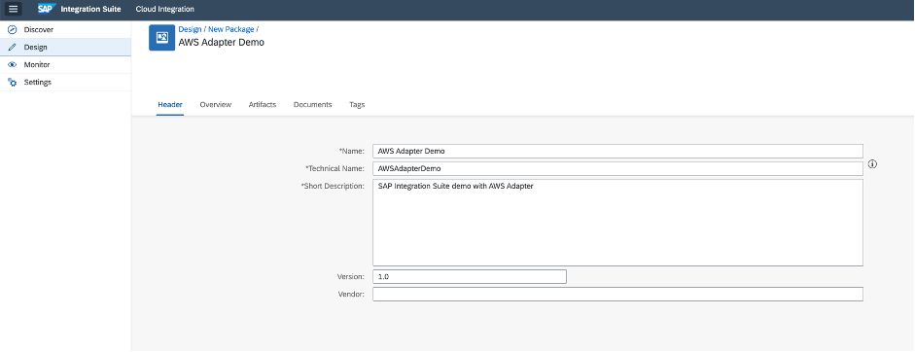Click the SAP logo
The image size is (915, 352).
[47, 9]
